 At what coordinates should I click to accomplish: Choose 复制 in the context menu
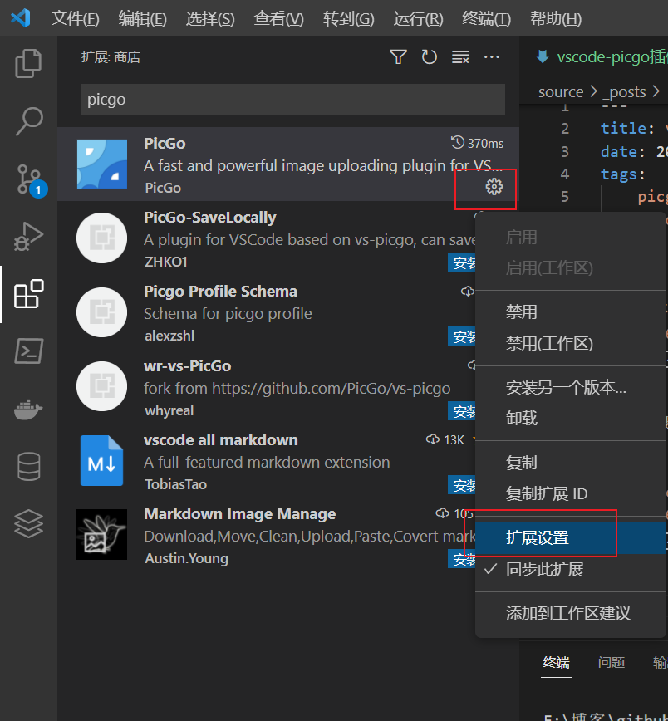tap(571, 463)
